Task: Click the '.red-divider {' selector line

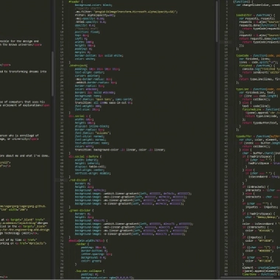Action: point(80,180)
